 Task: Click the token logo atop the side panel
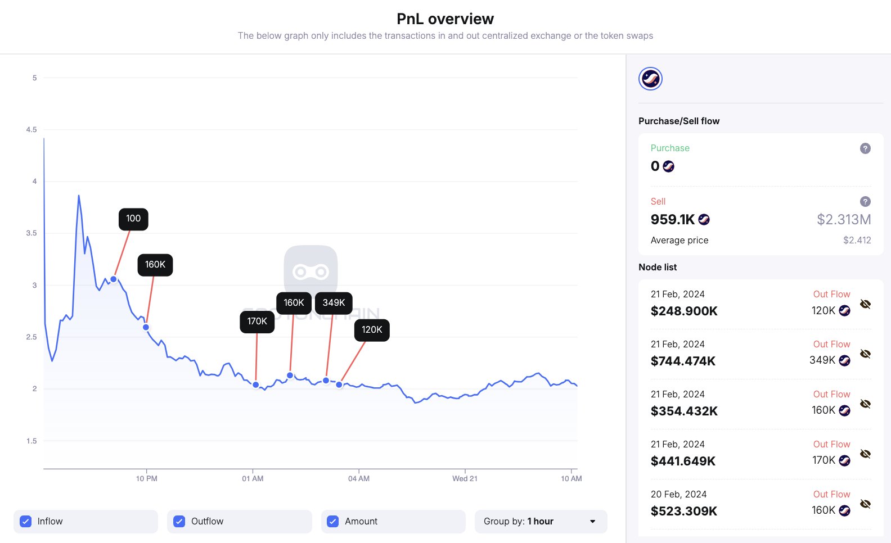click(x=650, y=79)
